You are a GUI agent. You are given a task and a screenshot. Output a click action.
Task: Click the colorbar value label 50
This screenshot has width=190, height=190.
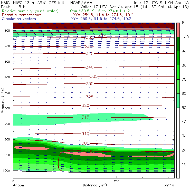point(184,108)
